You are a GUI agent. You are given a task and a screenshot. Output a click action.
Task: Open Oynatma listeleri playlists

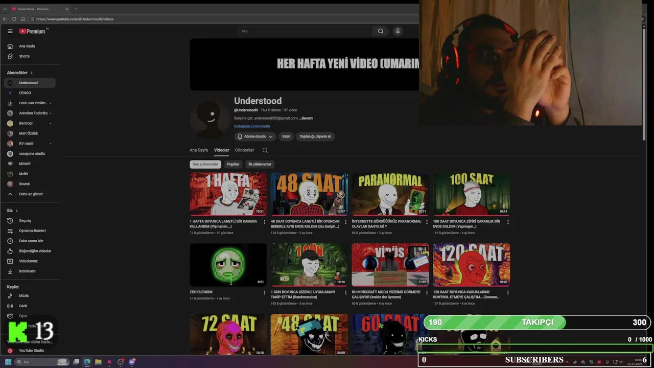[30, 231]
